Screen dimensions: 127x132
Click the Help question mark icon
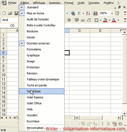pos(117,13)
